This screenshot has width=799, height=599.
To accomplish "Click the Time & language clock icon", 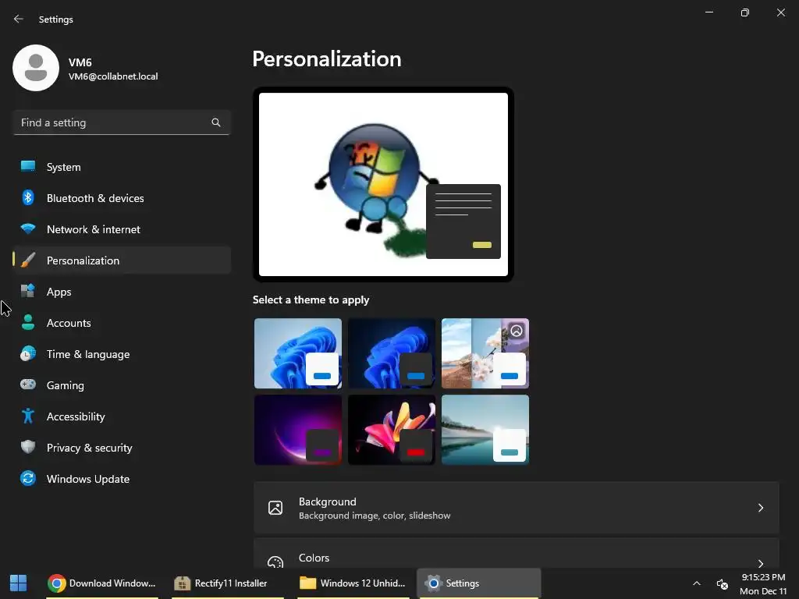I will [28, 353].
